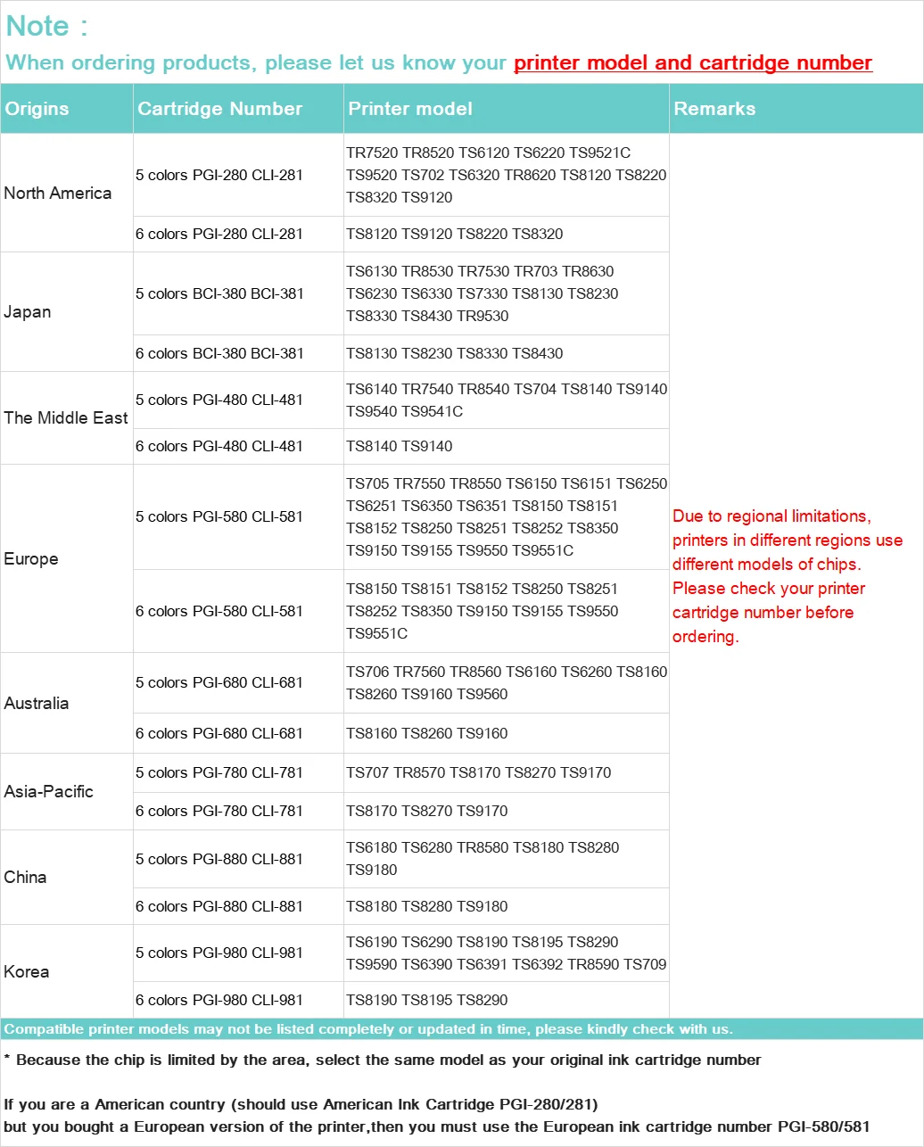Viewport: 924px width, 1147px height.
Task: Select '6 colors BCI-380 BCI-381' cell
Action: 238,353
